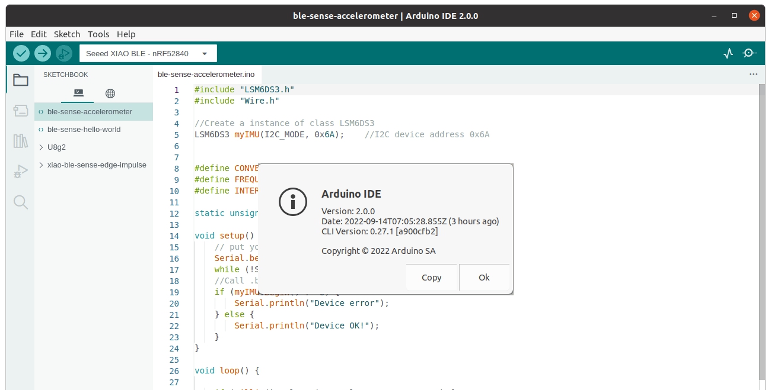Viewport: 771px width, 390px height.
Task: Select the ble-sense-accelerometer.ino editor tab
Action: point(206,74)
